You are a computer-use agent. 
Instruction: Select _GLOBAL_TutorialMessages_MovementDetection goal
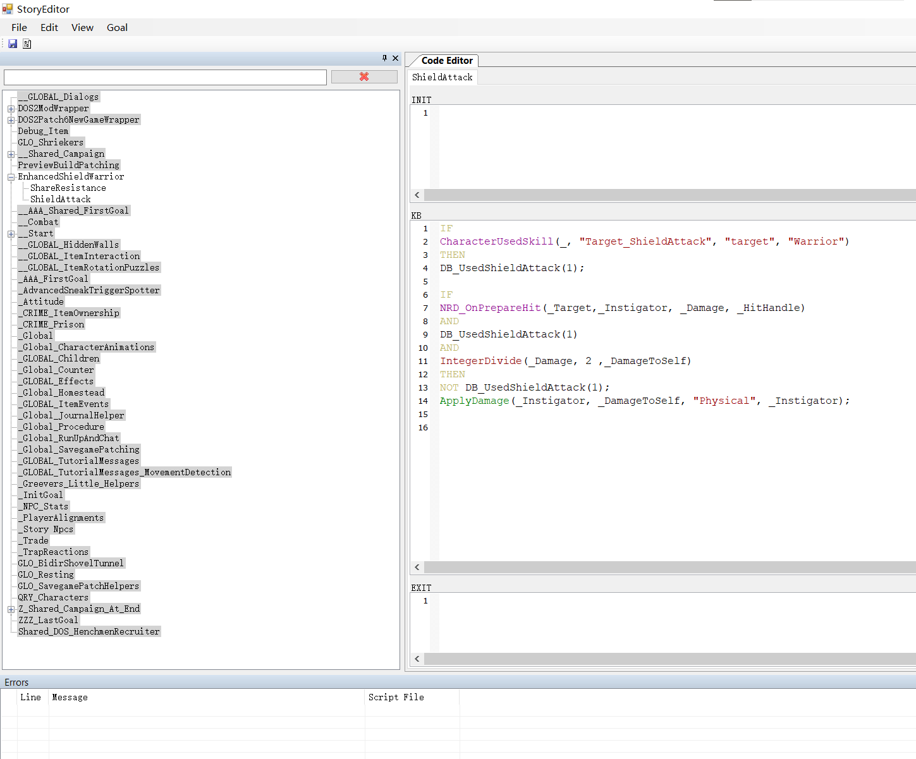pos(125,472)
